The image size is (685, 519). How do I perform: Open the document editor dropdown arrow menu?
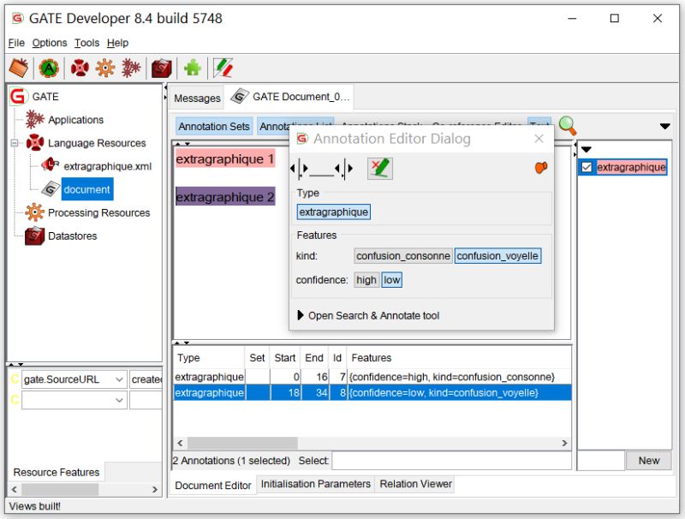click(664, 126)
